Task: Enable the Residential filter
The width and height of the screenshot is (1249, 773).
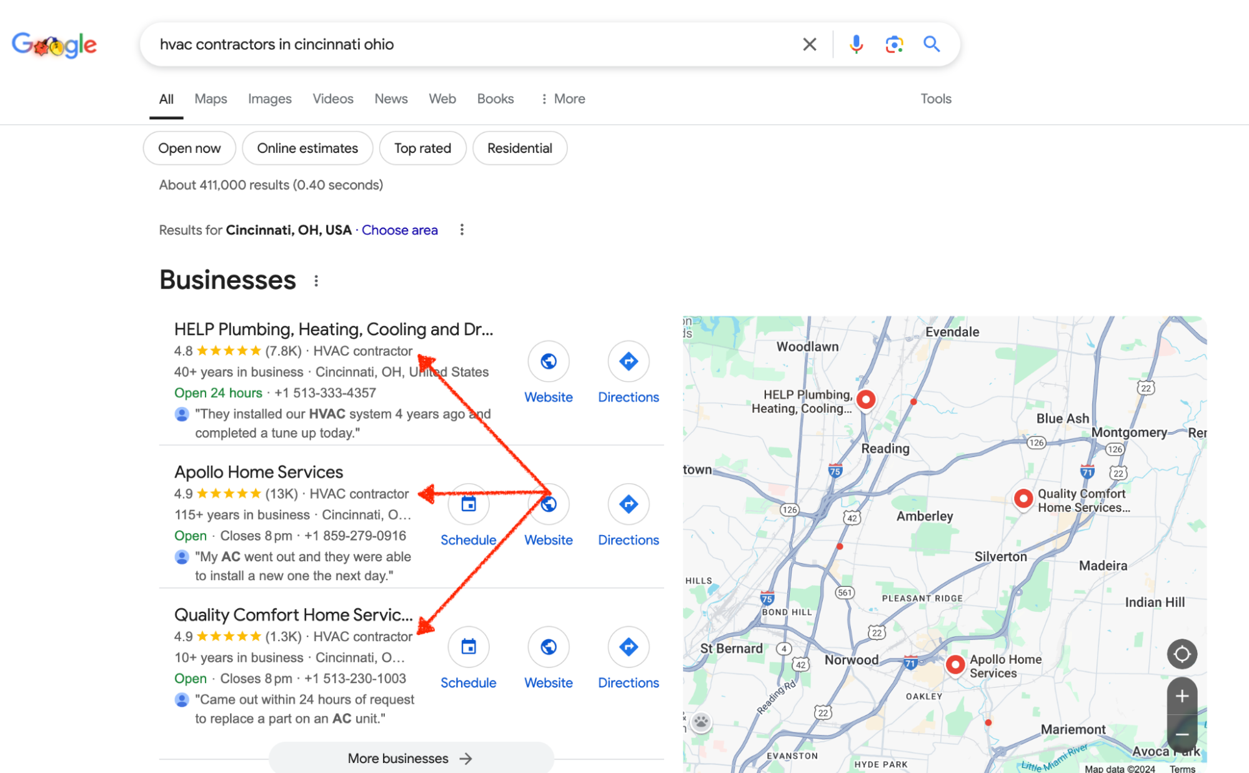Action: click(x=519, y=148)
